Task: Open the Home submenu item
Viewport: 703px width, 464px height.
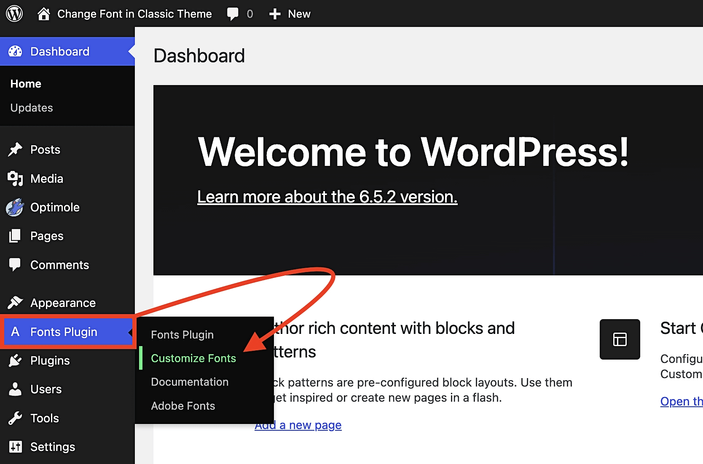Action: [x=26, y=84]
